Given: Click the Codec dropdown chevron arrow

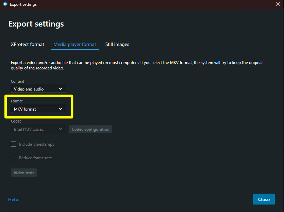Looking at the screenshot, I should [x=61, y=129].
